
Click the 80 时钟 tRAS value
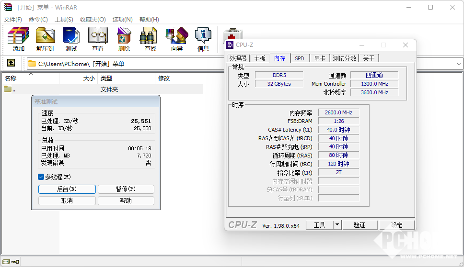(338, 156)
